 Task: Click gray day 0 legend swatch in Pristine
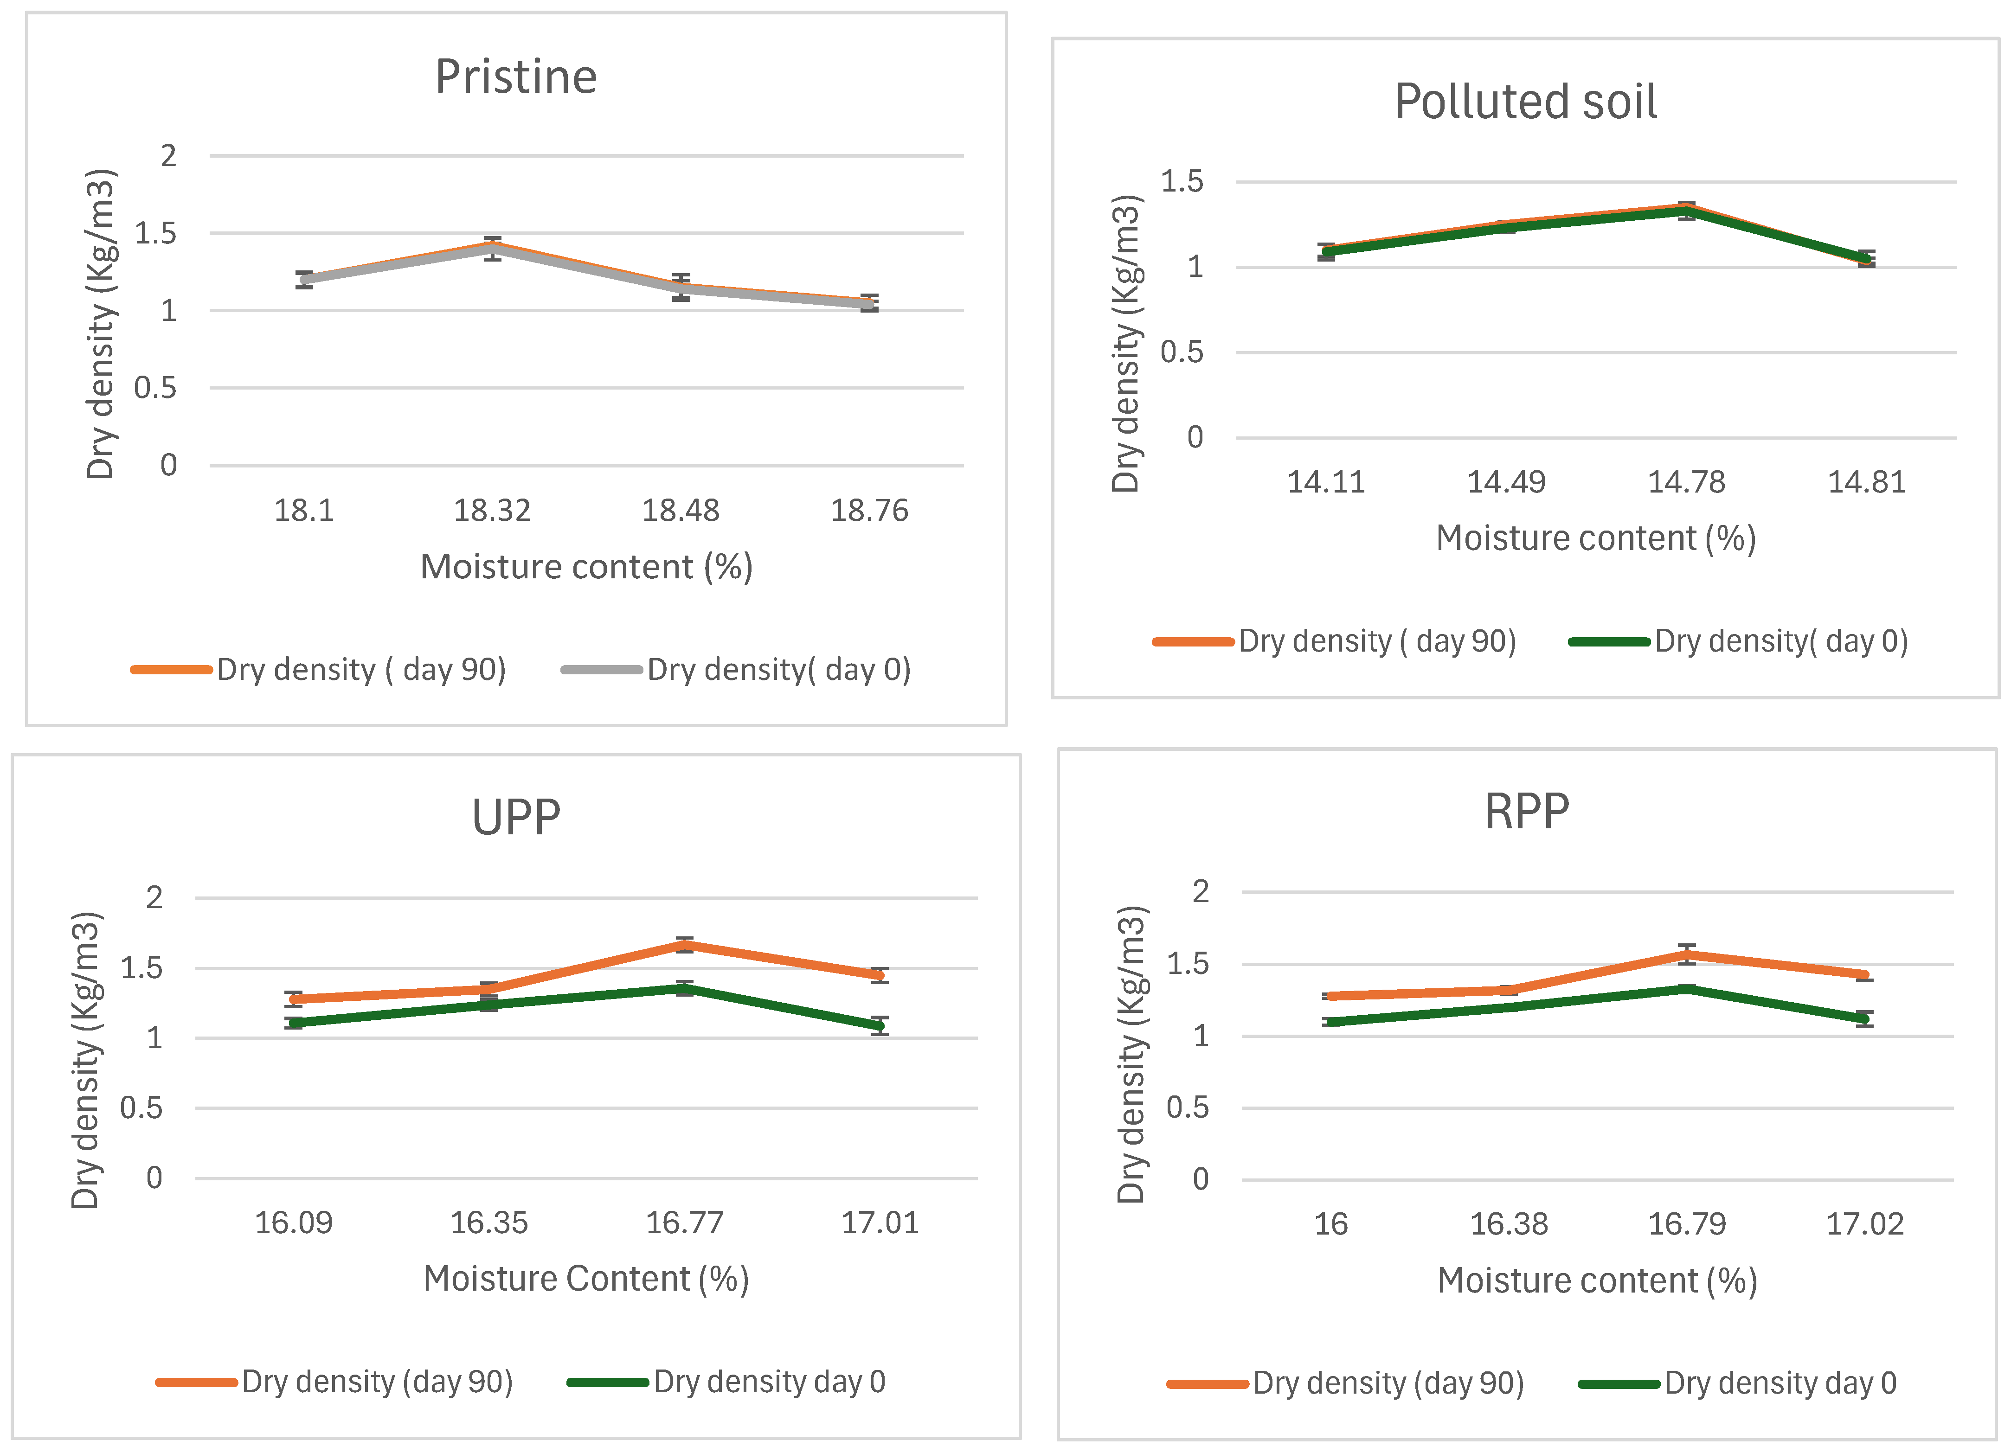click(x=601, y=669)
